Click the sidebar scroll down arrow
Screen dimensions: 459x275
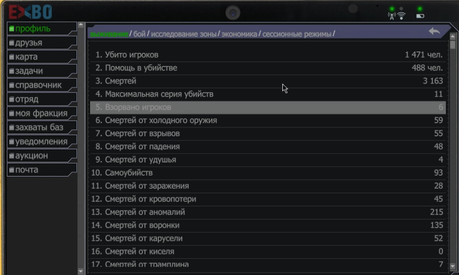(81, 271)
